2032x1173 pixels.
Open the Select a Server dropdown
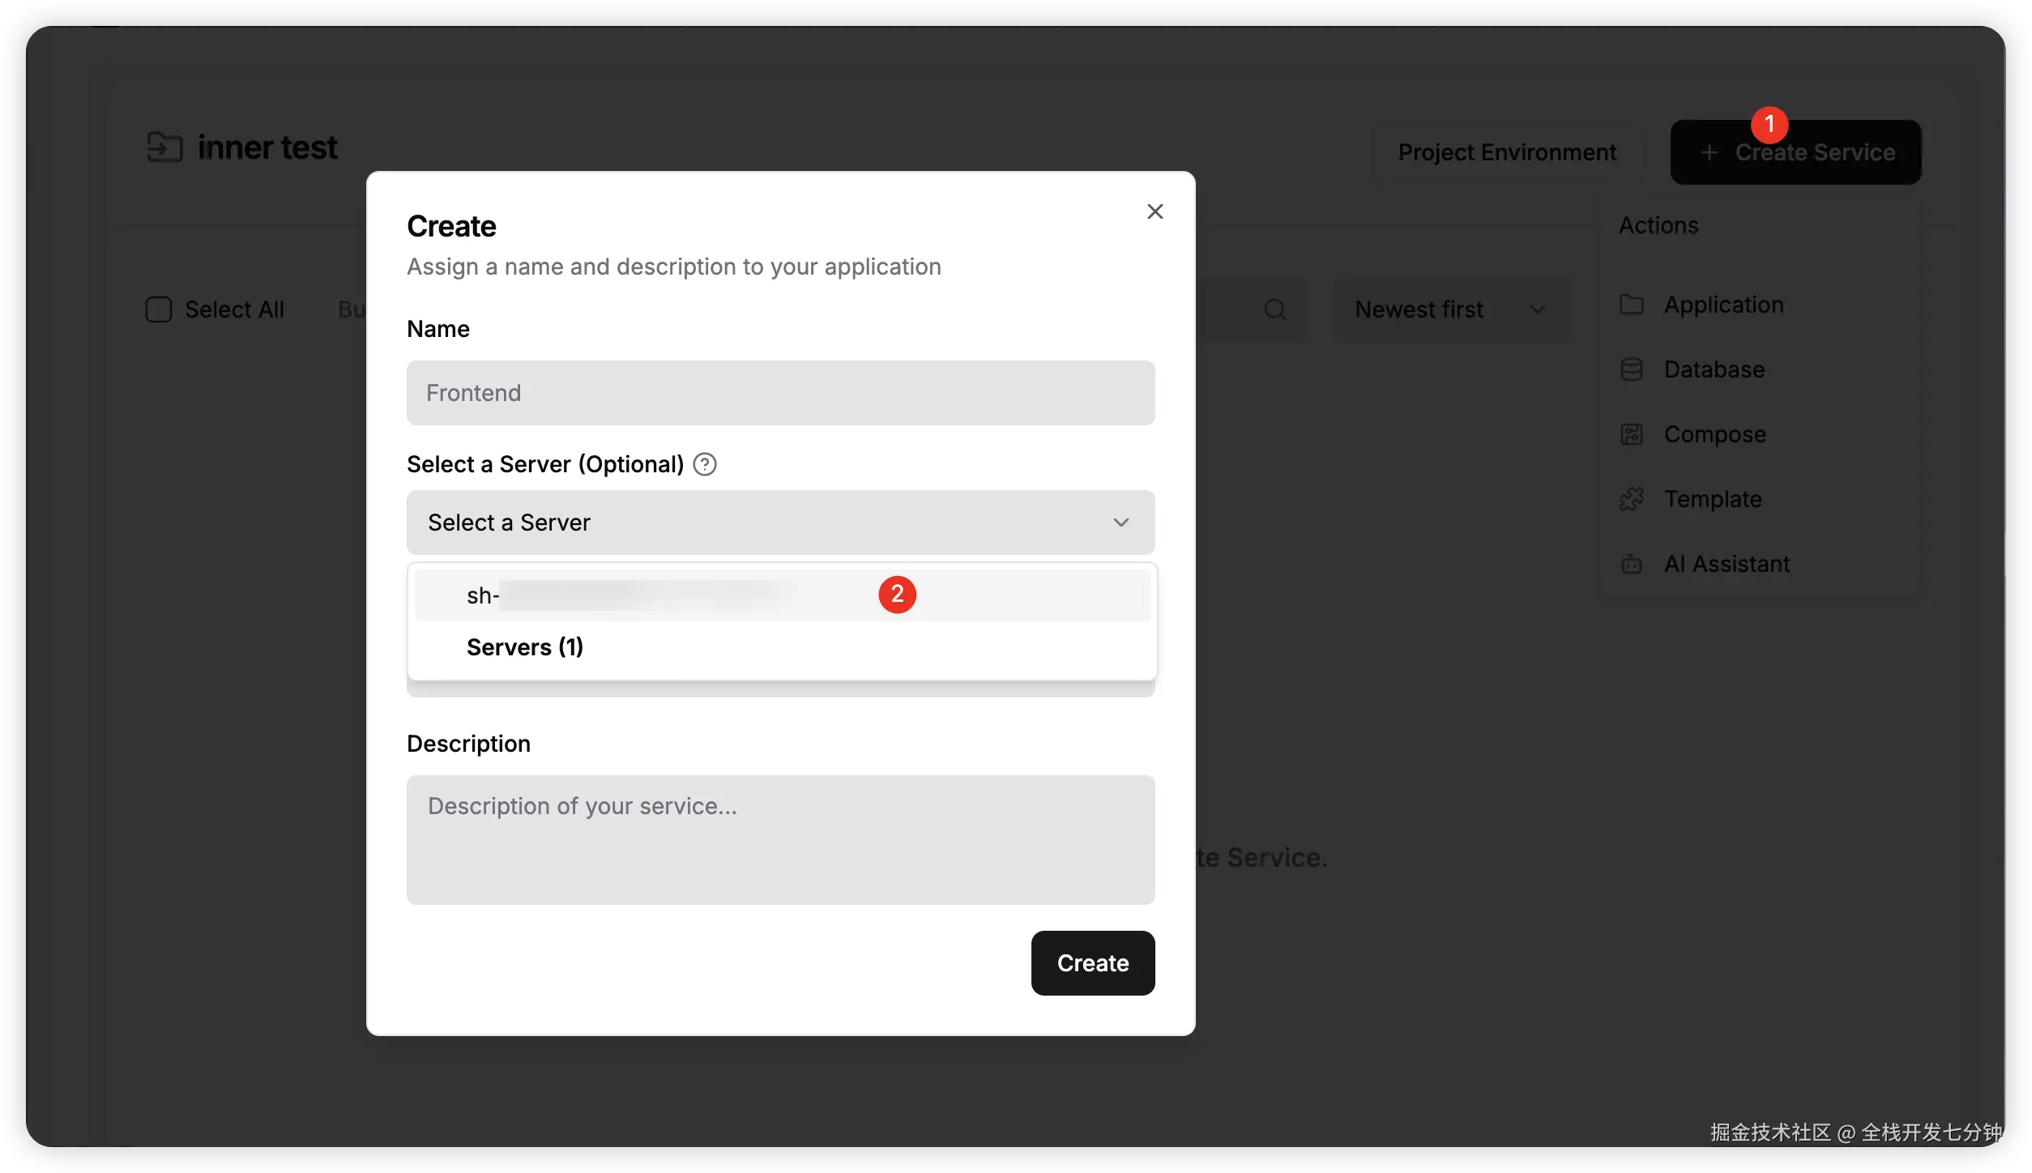pyautogui.click(x=780, y=523)
